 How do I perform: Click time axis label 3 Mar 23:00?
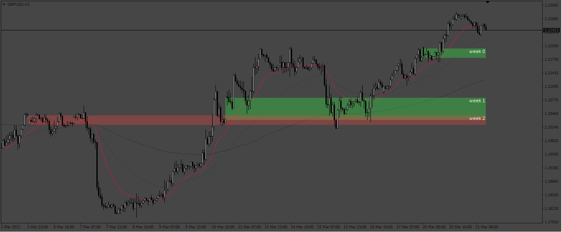pos(37,226)
